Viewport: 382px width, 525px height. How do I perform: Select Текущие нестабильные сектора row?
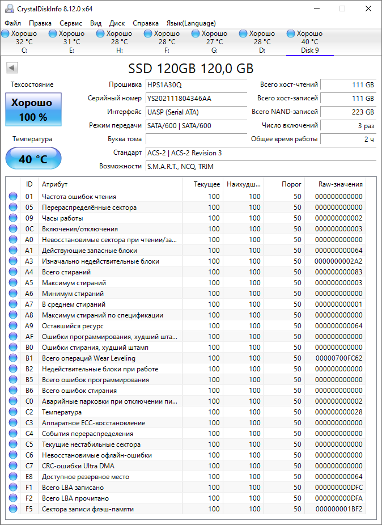tap(186, 444)
